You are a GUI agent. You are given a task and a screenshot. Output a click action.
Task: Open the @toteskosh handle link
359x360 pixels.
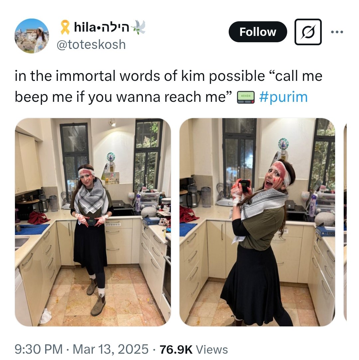tap(91, 44)
